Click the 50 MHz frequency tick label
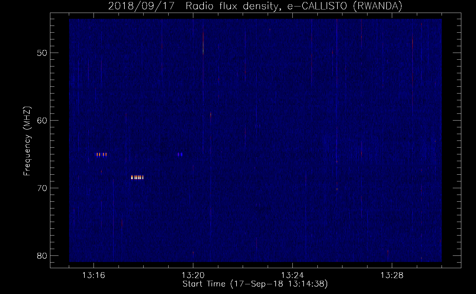 coord(42,53)
